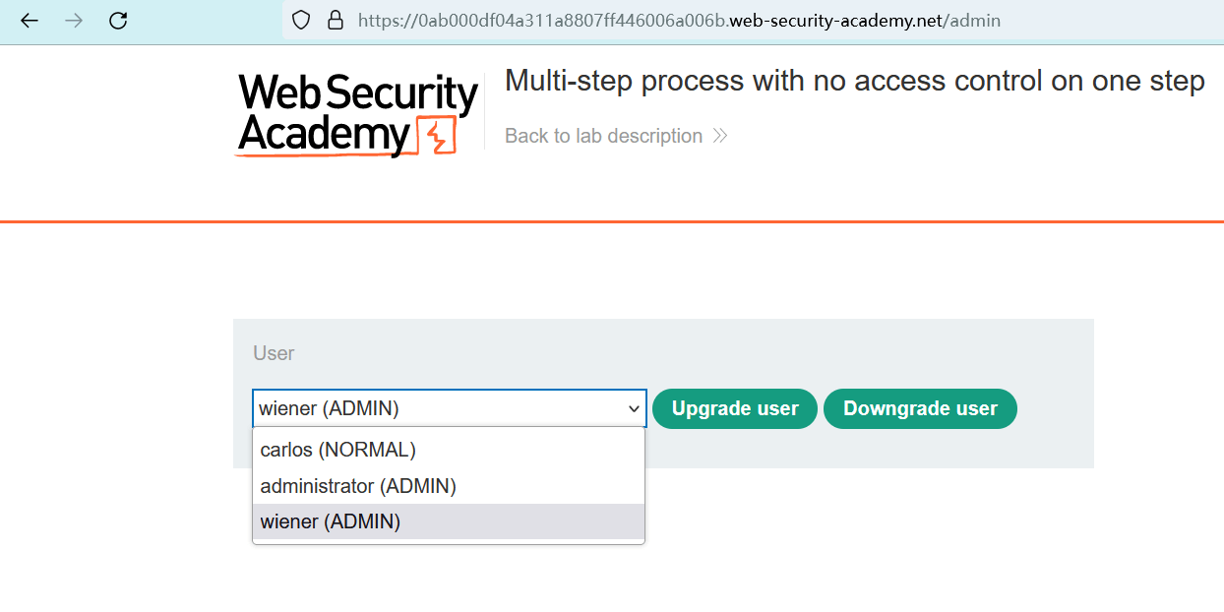The width and height of the screenshot is (1224, 612).
Task: Click the browser forward arrow
Action: (x=74, y=20)
